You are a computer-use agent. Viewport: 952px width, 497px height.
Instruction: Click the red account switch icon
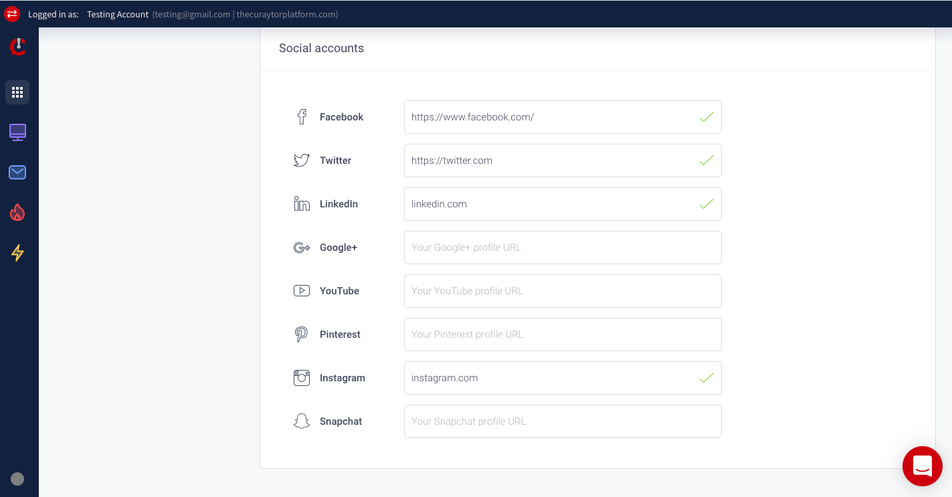(x=12, y=14)
